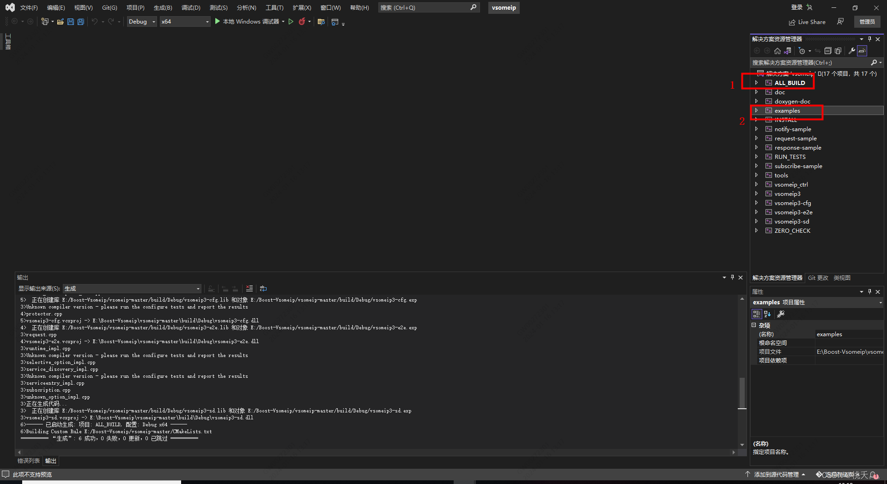Click the Home icon in Solution Explorer
887x484 pixels.
pyautogui.click(x=778, y=51)
